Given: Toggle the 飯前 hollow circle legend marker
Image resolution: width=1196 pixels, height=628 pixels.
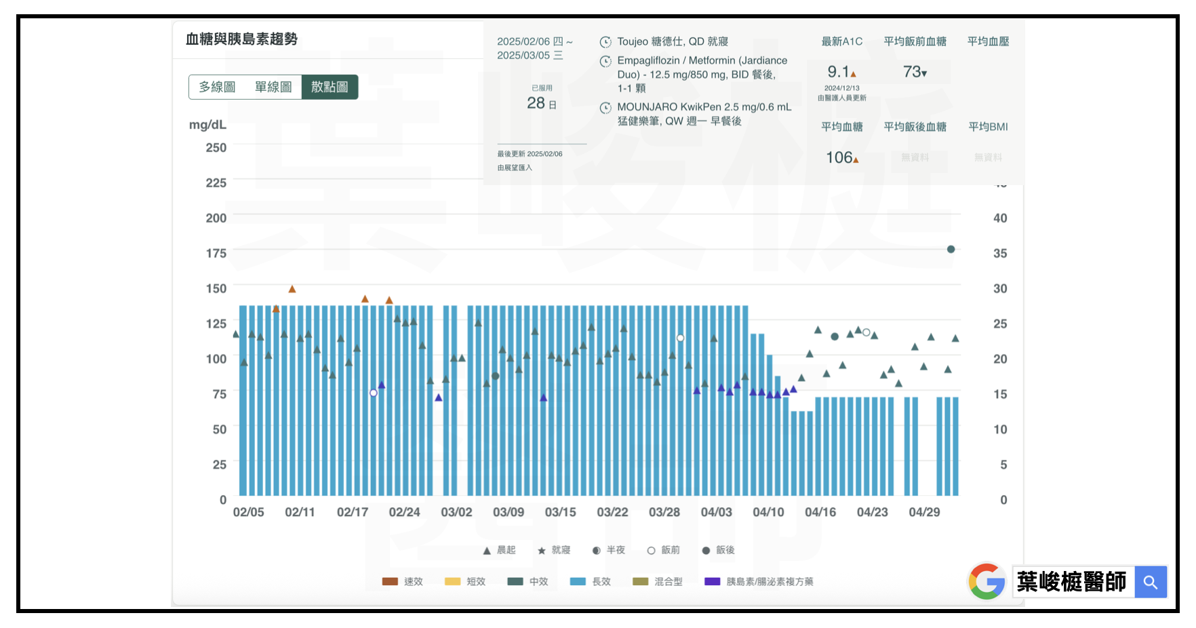Looking at the screenshot, I should (651, 551).
